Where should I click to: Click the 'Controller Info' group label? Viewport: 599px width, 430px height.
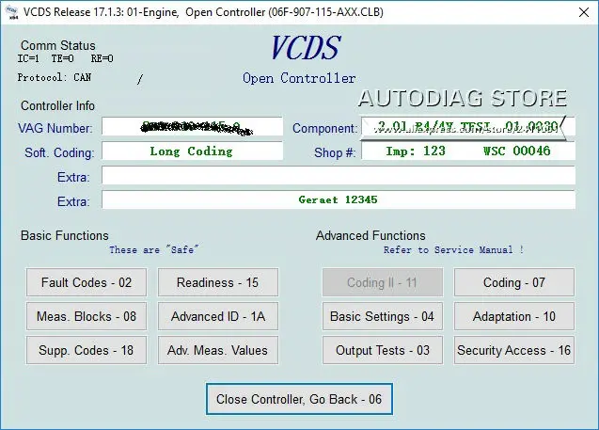(57, 106)
